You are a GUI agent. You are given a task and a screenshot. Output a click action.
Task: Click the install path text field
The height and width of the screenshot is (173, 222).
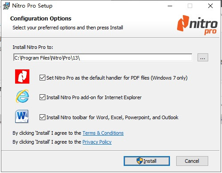tap(103, 57)
